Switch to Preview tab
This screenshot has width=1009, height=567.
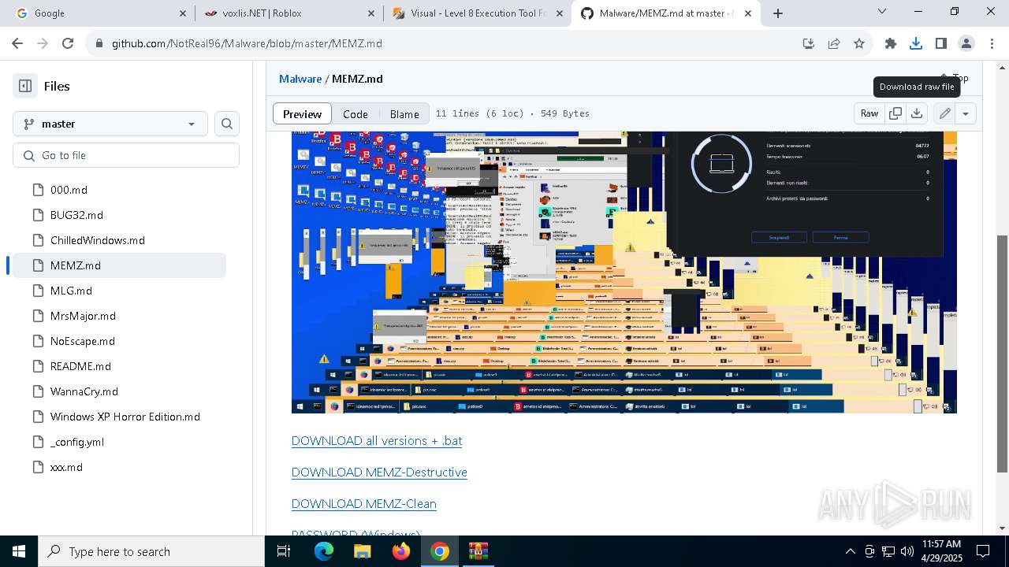pyautogui.click(x=302, y=113)
